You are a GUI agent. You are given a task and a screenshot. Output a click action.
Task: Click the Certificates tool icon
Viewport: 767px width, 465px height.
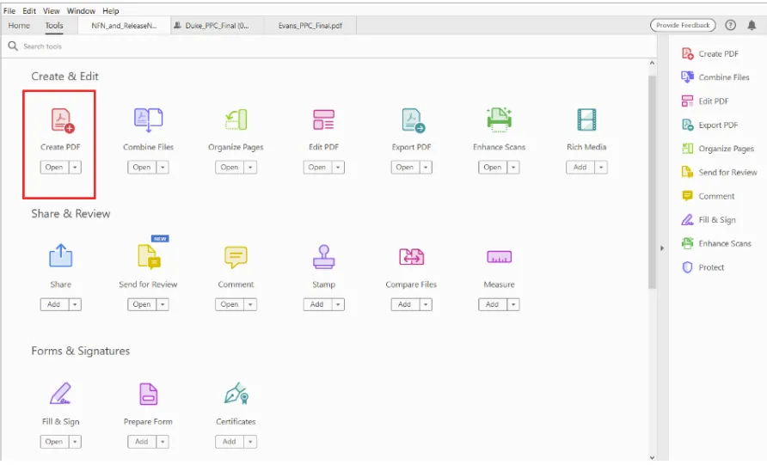236,394
